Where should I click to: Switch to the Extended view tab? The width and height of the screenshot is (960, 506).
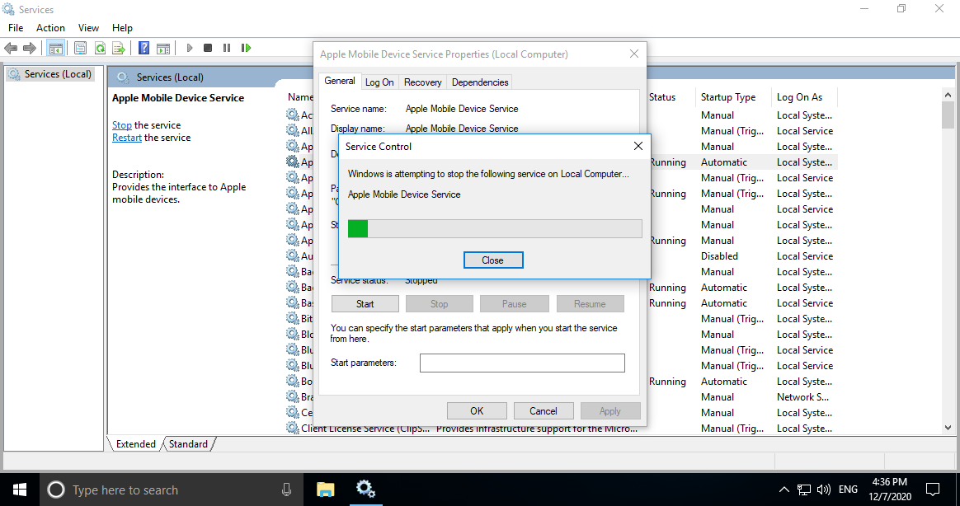click(135, 443)
